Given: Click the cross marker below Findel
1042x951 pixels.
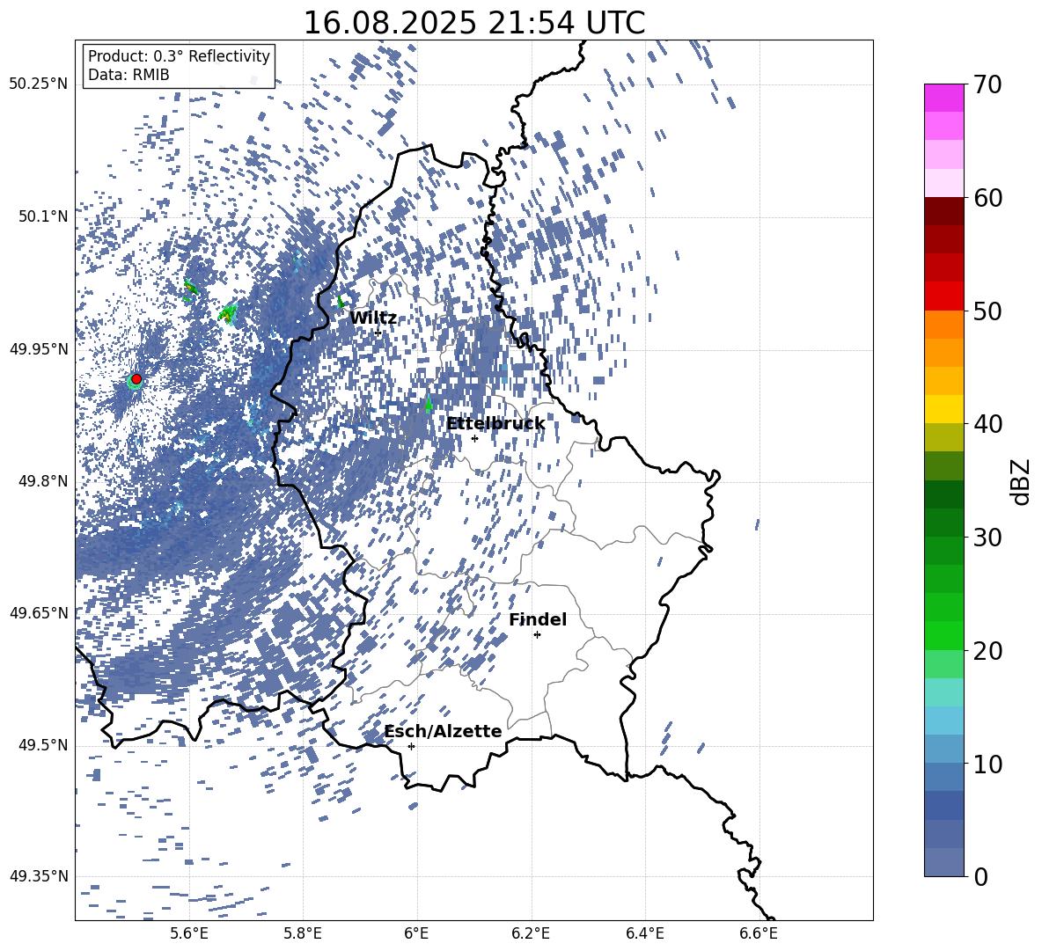Looking at the screenshot, I should (537, 635).
